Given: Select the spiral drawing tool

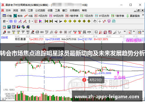Looking at the screenshot, I should point(28,32).
